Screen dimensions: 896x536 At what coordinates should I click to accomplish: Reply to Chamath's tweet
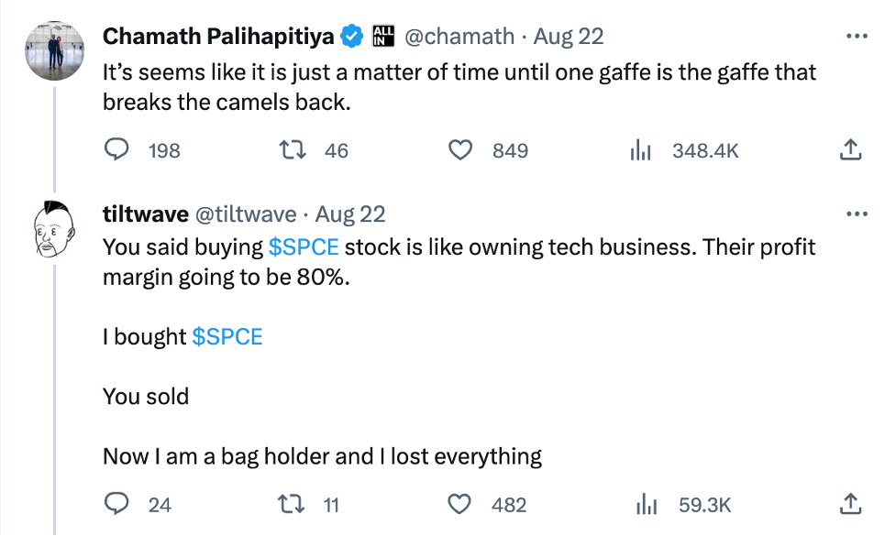coord(116,150)
